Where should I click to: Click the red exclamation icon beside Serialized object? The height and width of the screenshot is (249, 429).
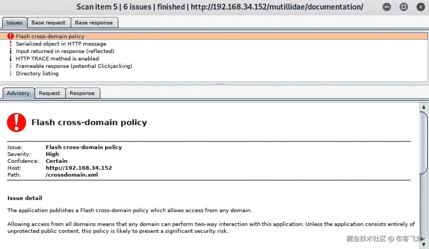[11, 44]
